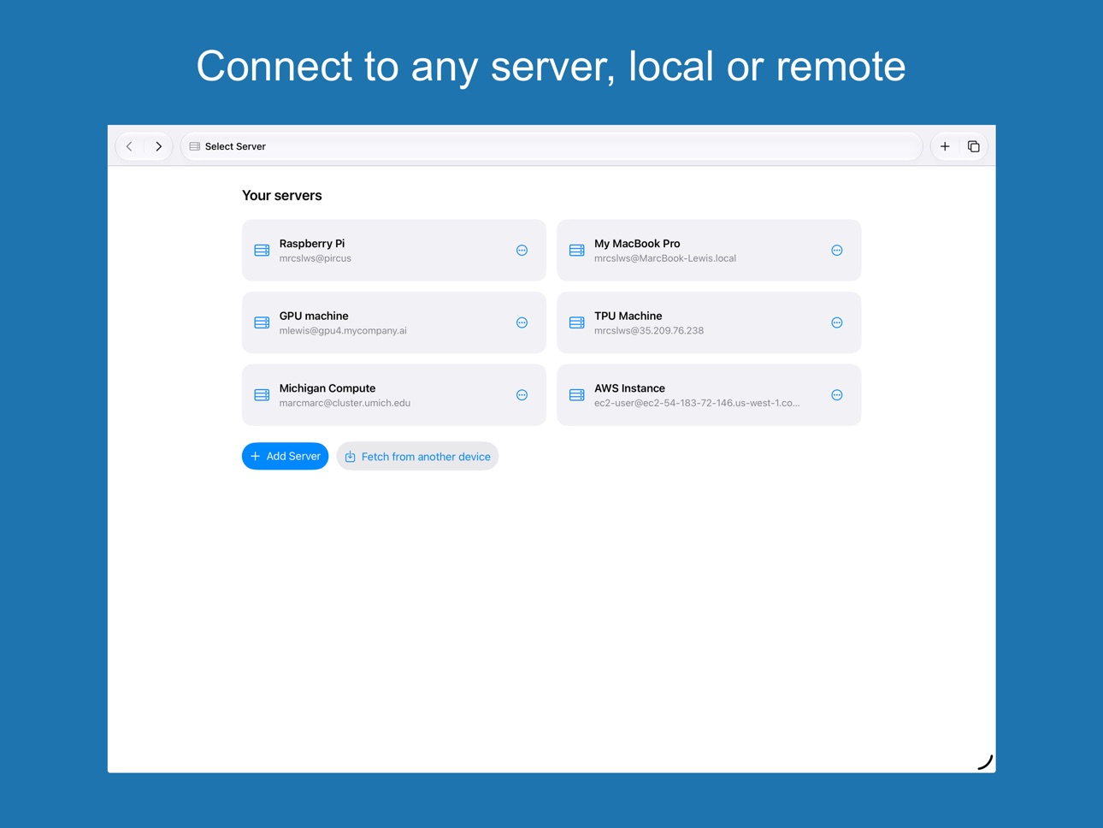1103x828 pixels.
Task: Choose the AWS Instance server name
Action: pyautogui.click(x=629, y=388)
